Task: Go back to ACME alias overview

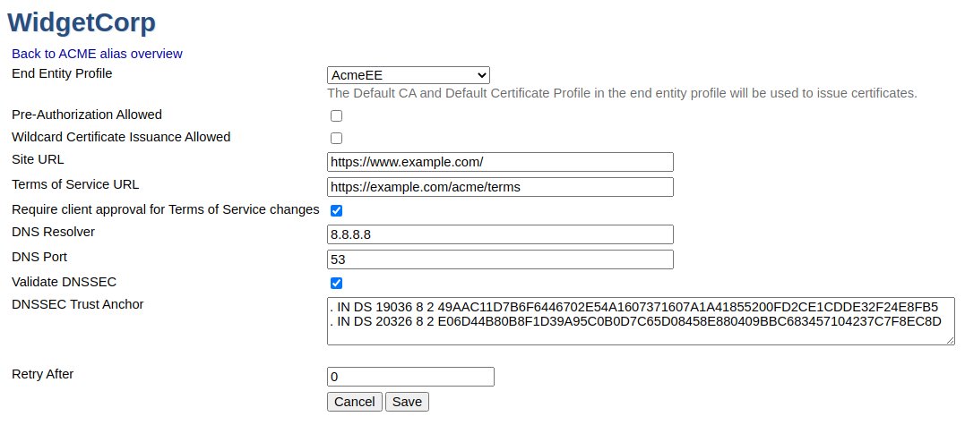Action: pos(97,54)
